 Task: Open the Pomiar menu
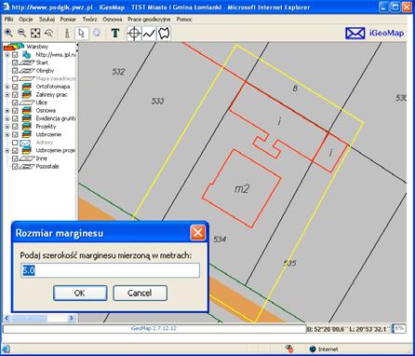point(68,20)
